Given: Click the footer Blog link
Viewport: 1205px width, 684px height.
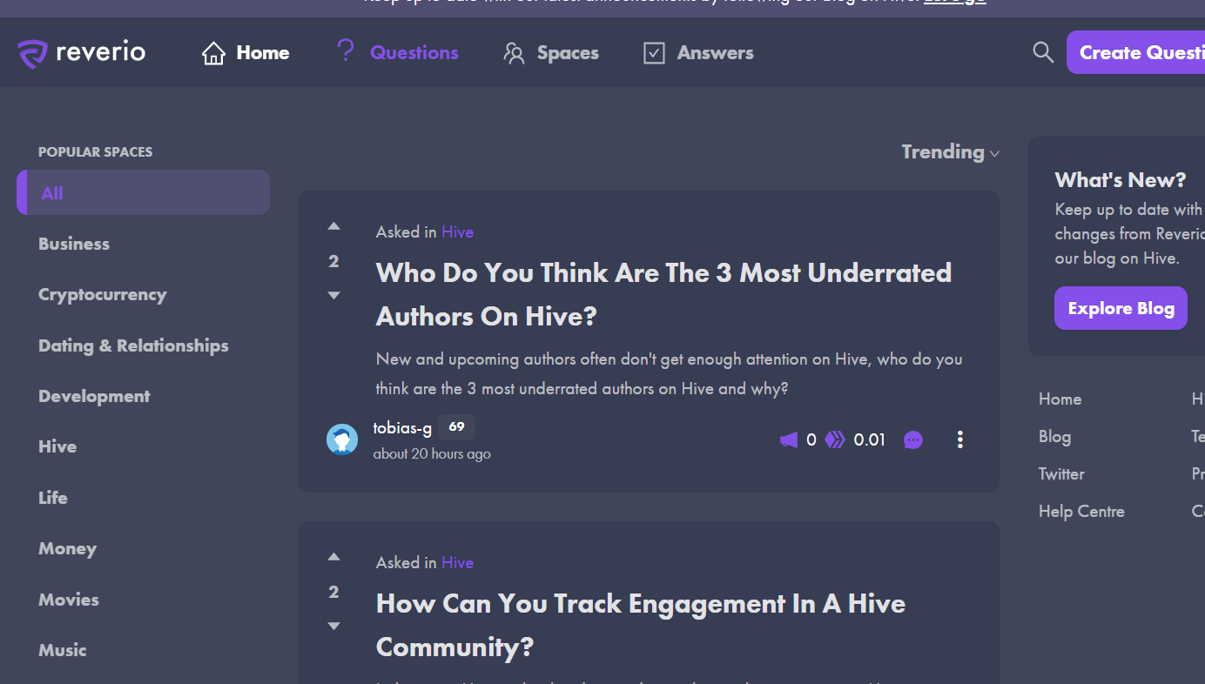Looking at the screenshot, I should 1054,436.
